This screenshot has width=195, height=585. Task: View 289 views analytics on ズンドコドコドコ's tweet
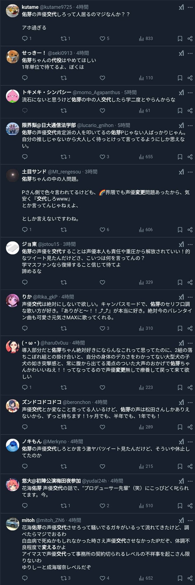(x=146, y=427)
